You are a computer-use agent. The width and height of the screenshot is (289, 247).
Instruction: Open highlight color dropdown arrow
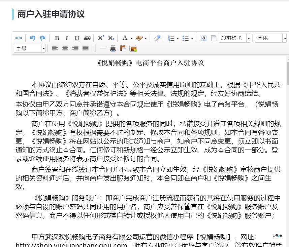click(146, 38)
